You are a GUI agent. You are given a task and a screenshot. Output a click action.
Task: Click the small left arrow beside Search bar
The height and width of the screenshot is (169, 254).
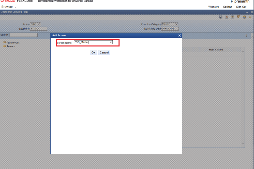tap(246, 36)
